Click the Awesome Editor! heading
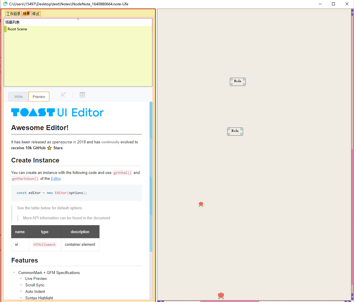354x302 pixels. coord(40,128)
